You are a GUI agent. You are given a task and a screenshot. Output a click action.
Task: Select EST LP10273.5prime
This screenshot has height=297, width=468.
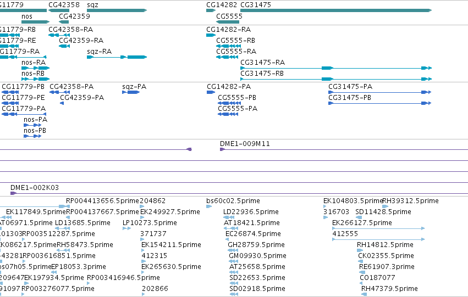[150, 223]
